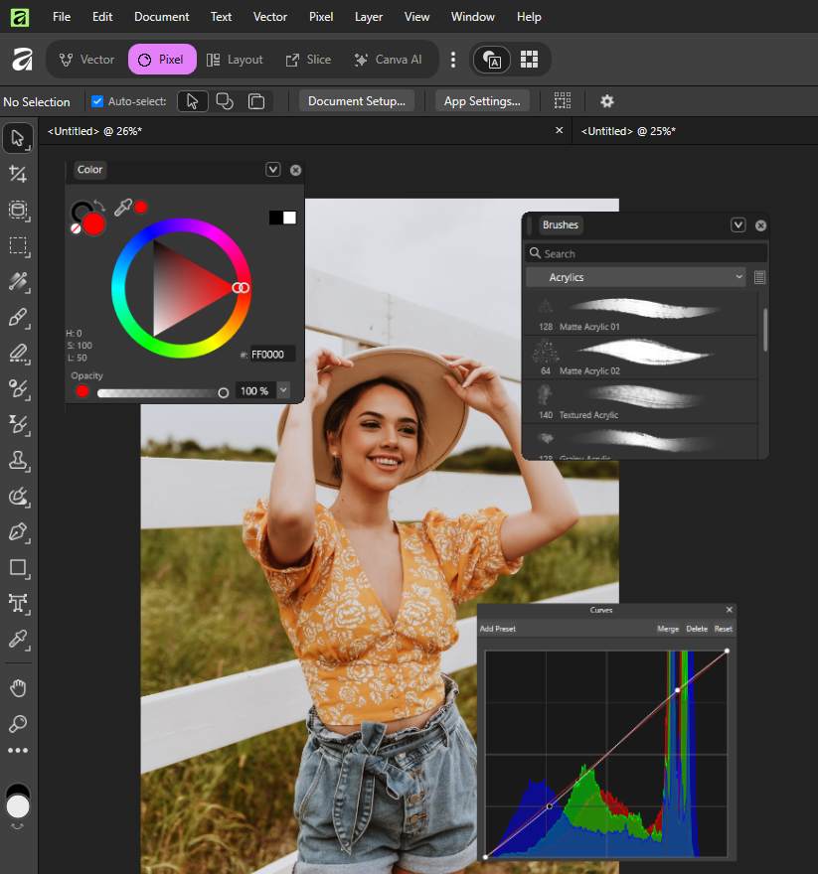Select the Dodge Brush tool
The image size is (818, 874).
(18, 389)
